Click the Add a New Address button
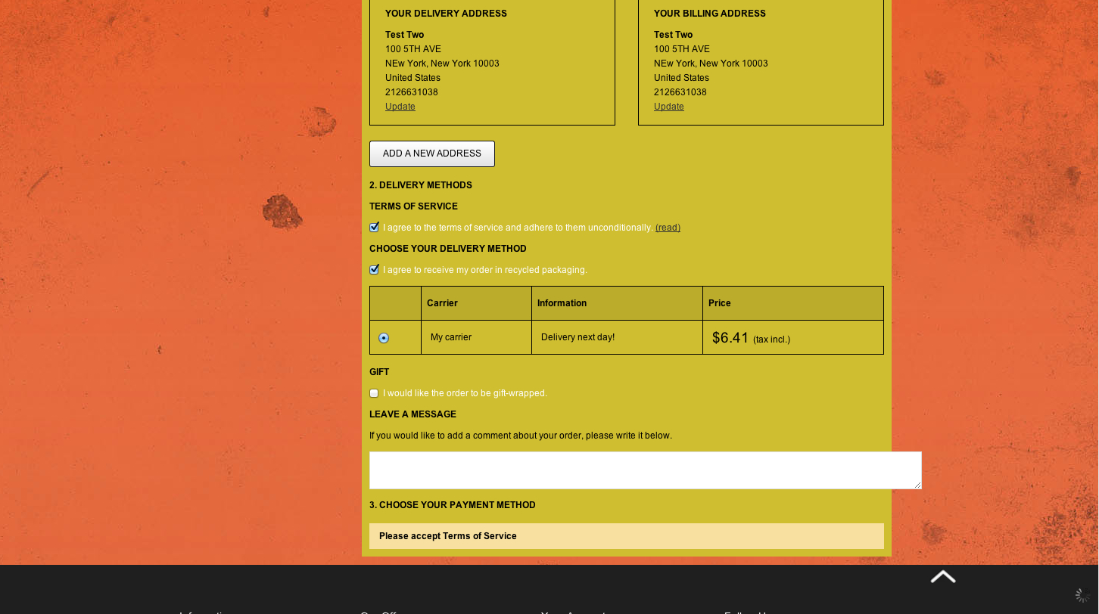1099x614 pixels. (432, 153)
